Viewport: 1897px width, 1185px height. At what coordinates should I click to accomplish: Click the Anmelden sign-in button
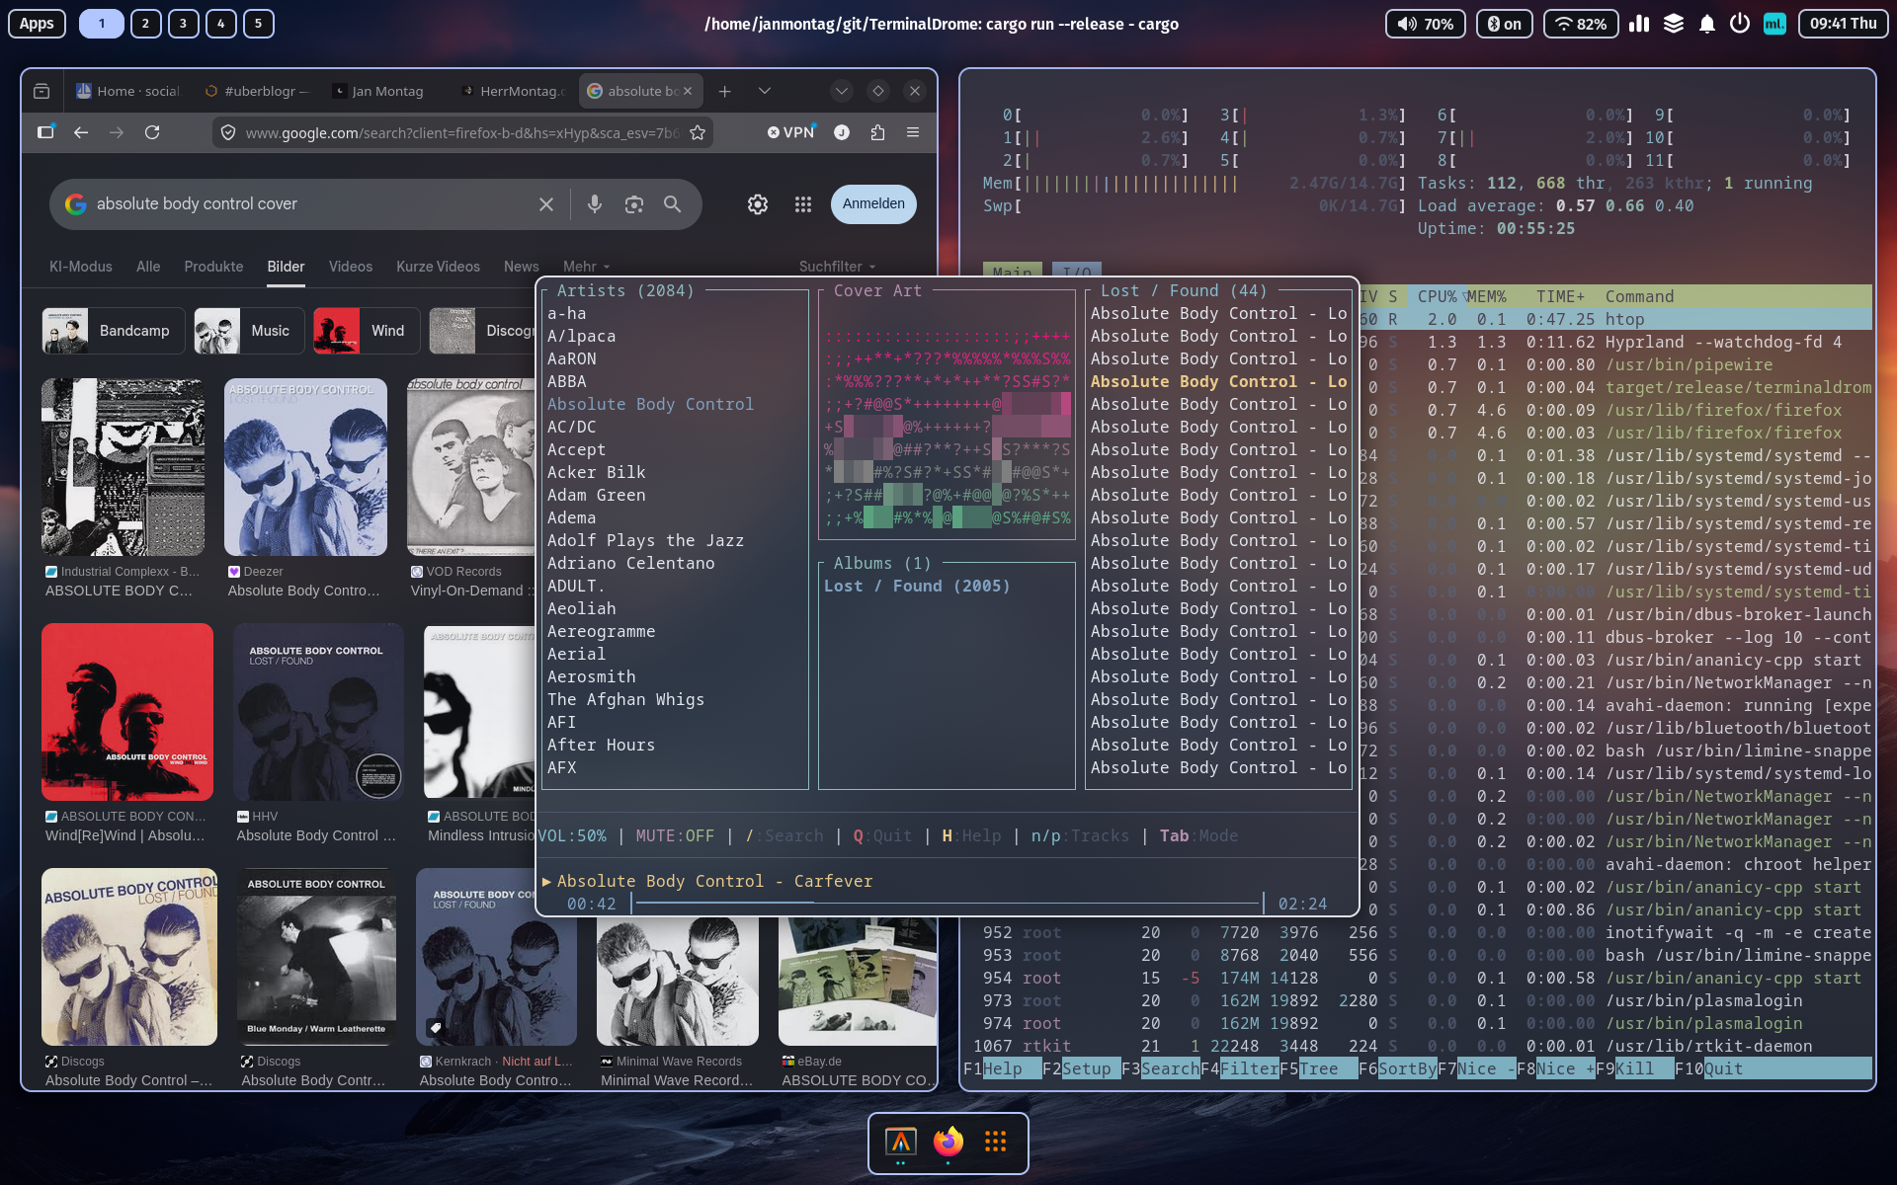[873, 203]
